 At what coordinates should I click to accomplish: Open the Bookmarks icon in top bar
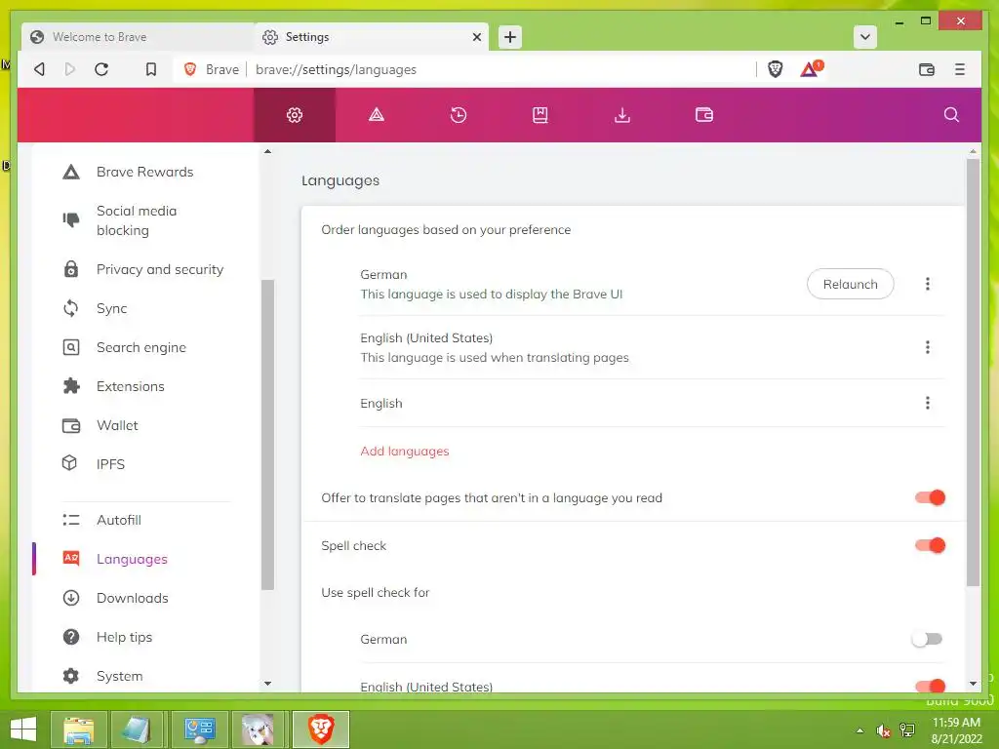[x=540, y=115]
